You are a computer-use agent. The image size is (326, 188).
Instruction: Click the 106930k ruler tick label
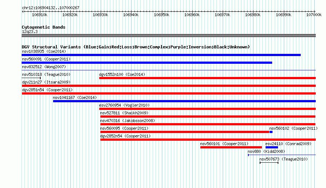pos(100,15)
